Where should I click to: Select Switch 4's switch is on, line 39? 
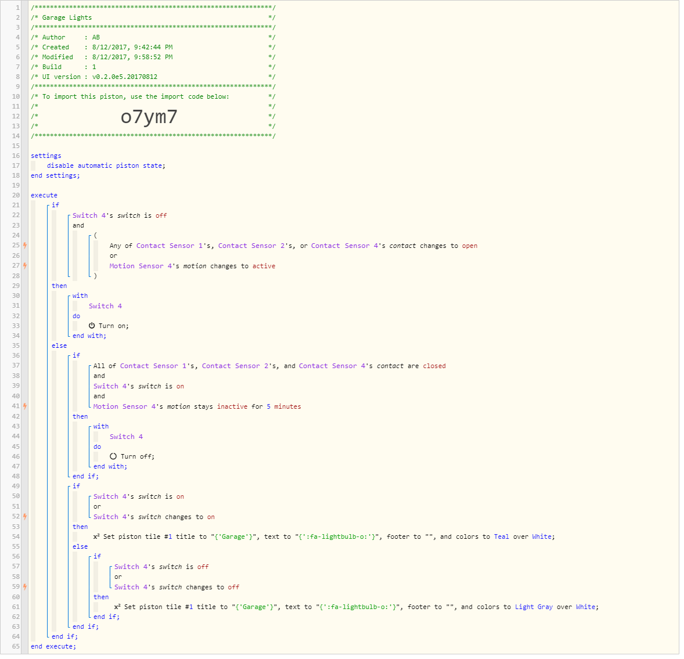click(x=139, y=387)
